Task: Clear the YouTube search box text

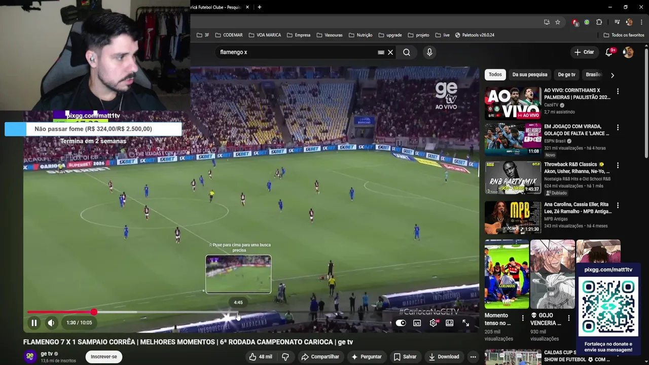Action: tap(390, 52)
